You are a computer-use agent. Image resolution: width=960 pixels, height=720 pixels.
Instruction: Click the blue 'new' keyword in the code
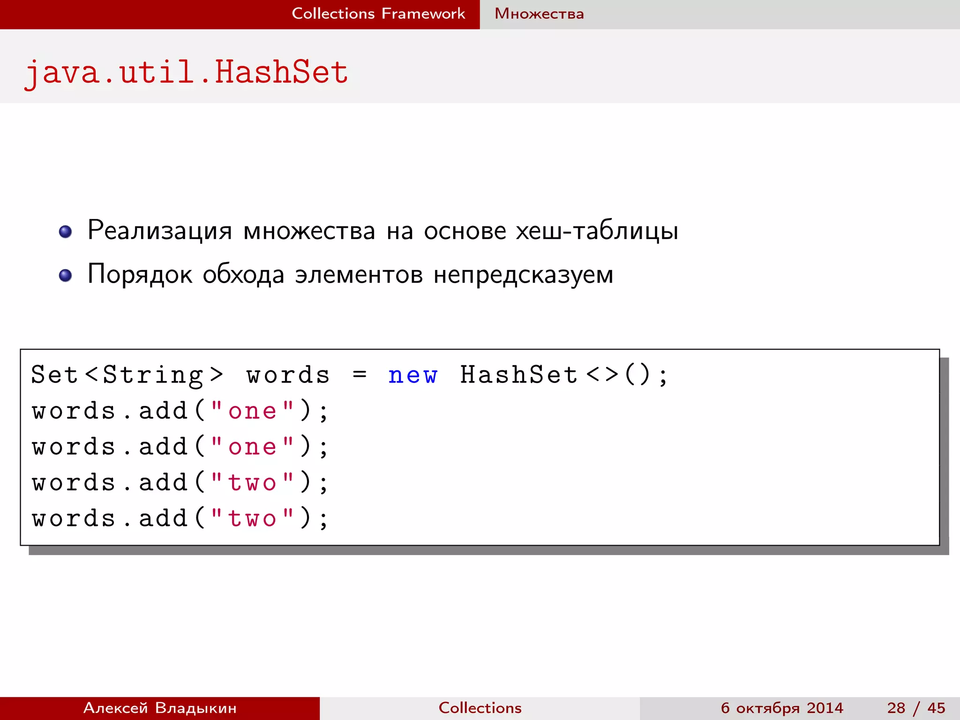click(x=412, y=375)
